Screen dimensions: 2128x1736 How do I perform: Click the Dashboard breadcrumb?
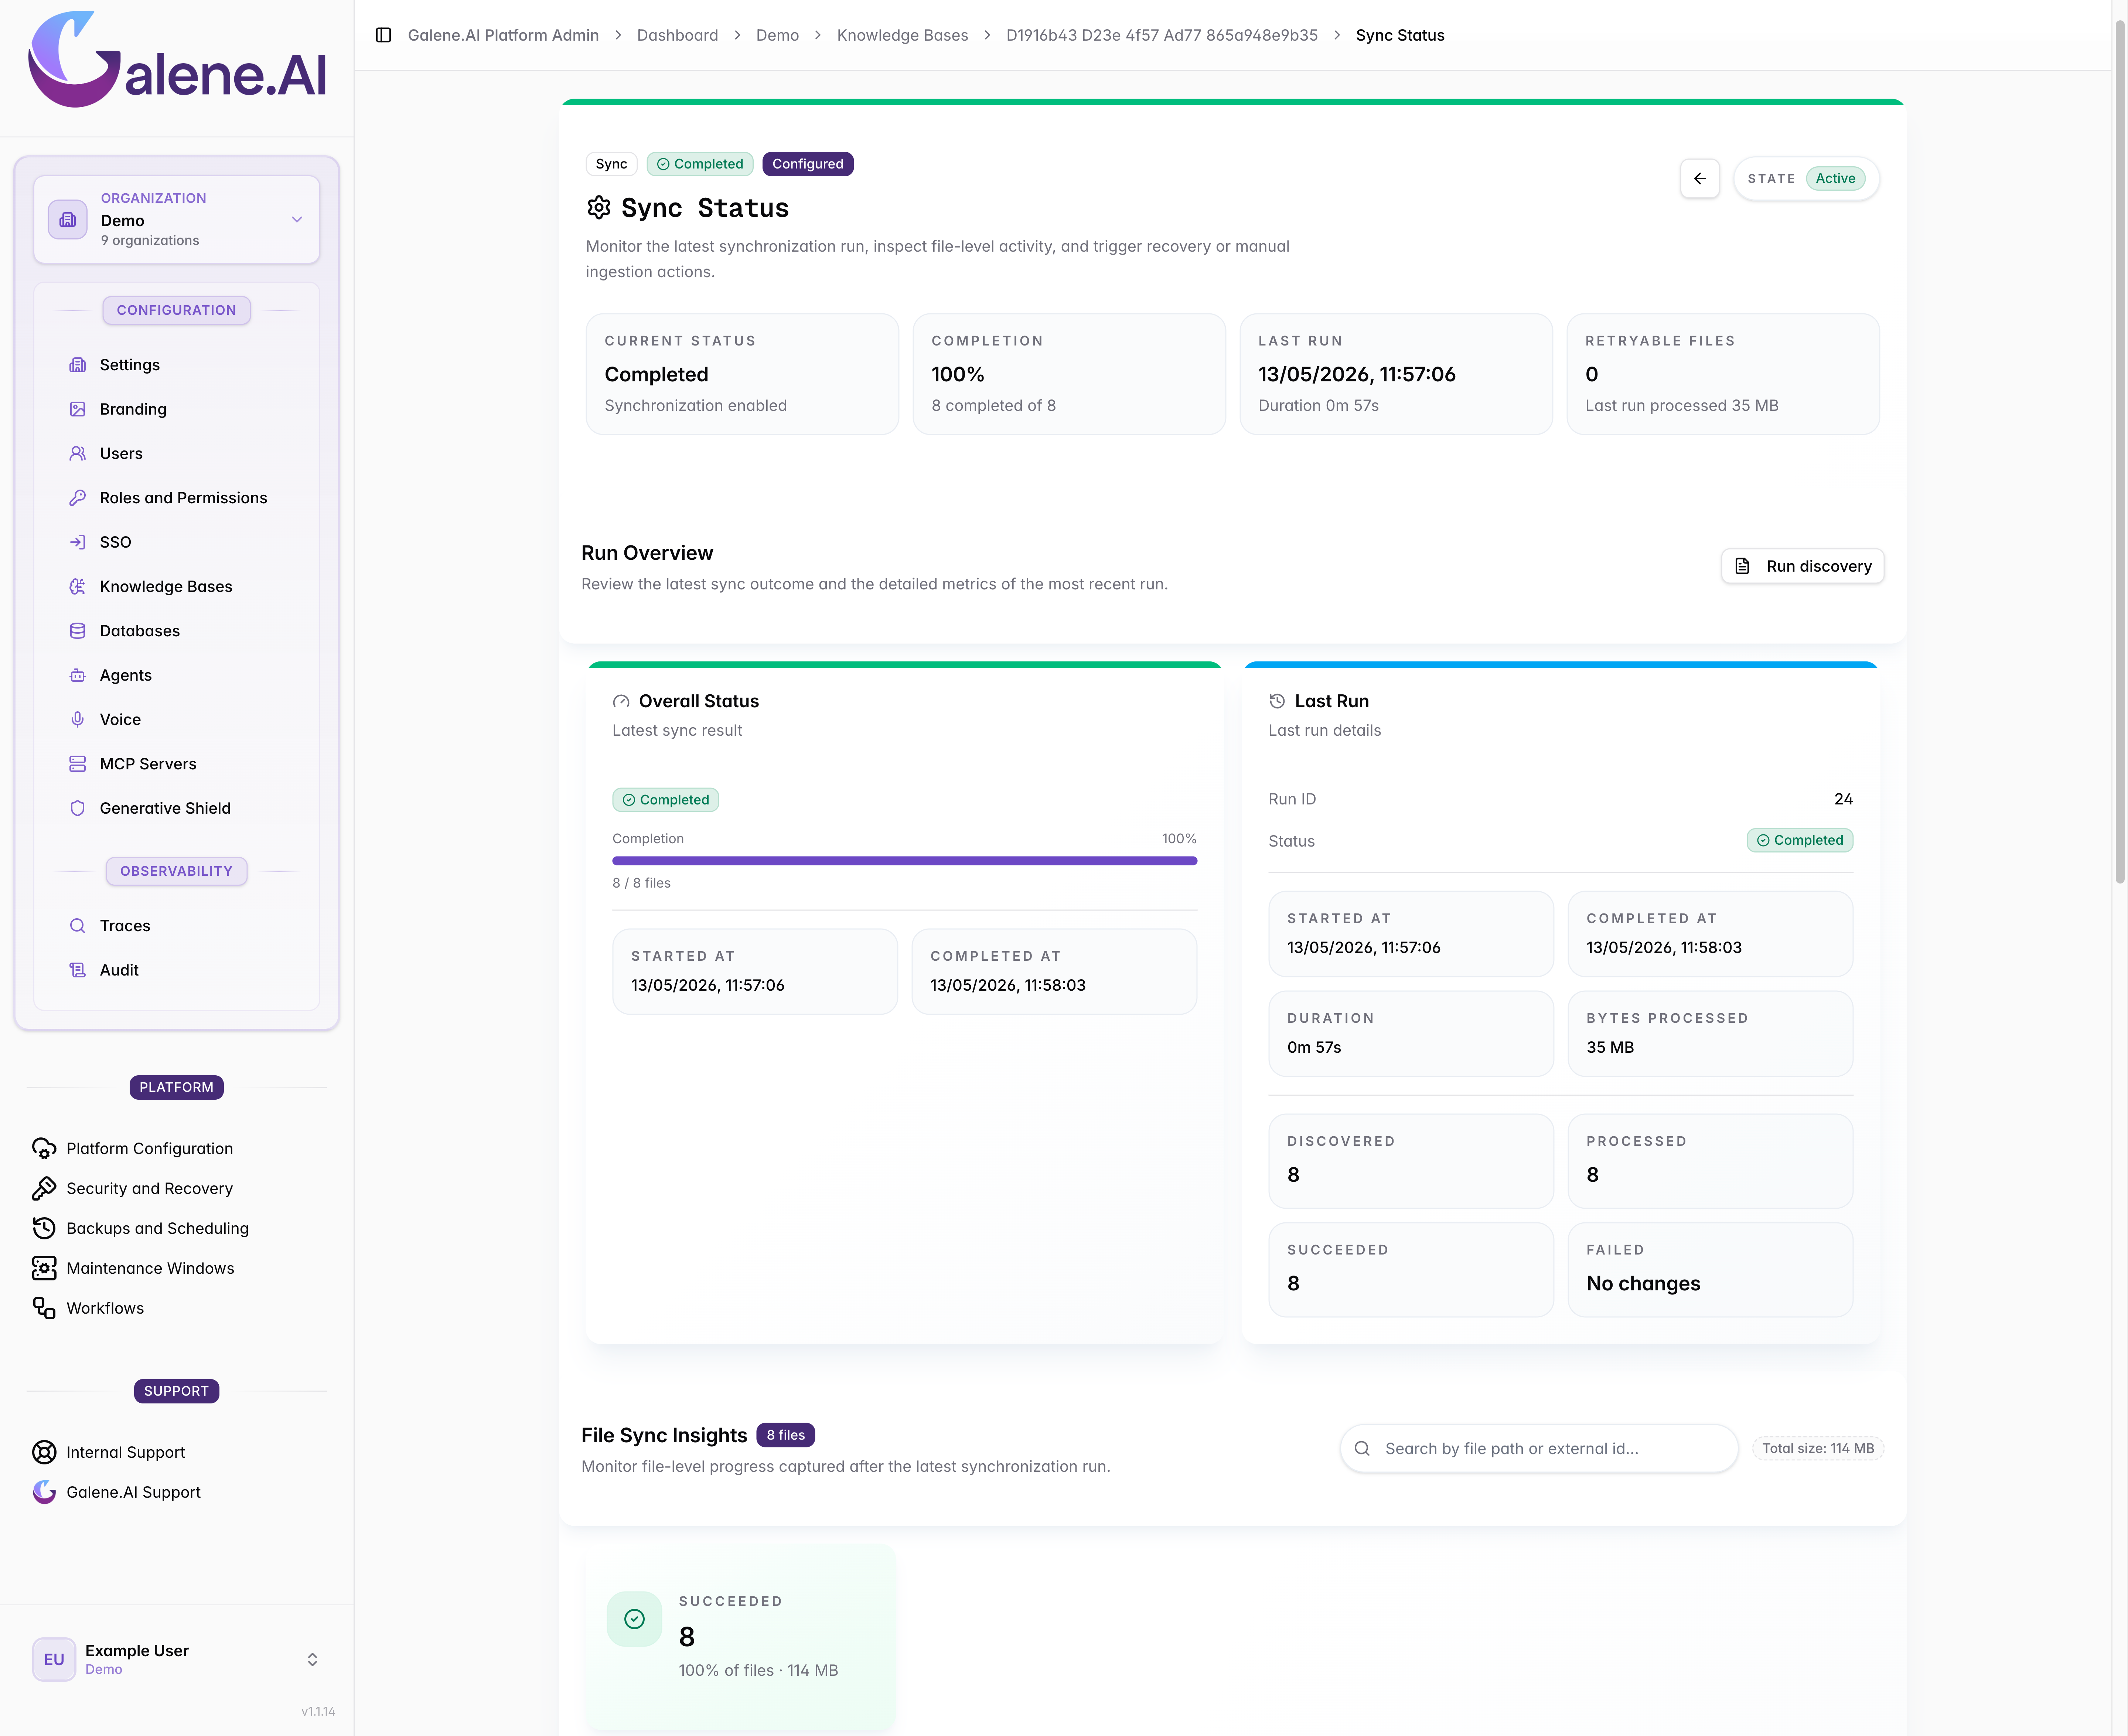point(677,35)
